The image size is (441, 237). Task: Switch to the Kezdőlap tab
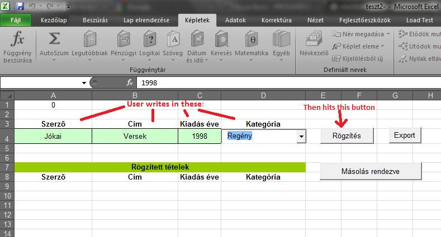[x=54, y=20]
